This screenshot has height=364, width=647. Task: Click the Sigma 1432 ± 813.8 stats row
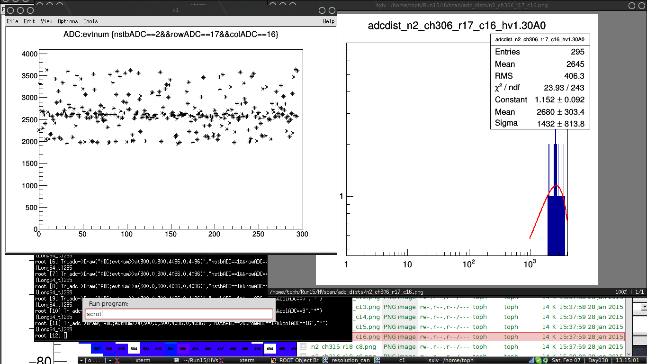540,123
